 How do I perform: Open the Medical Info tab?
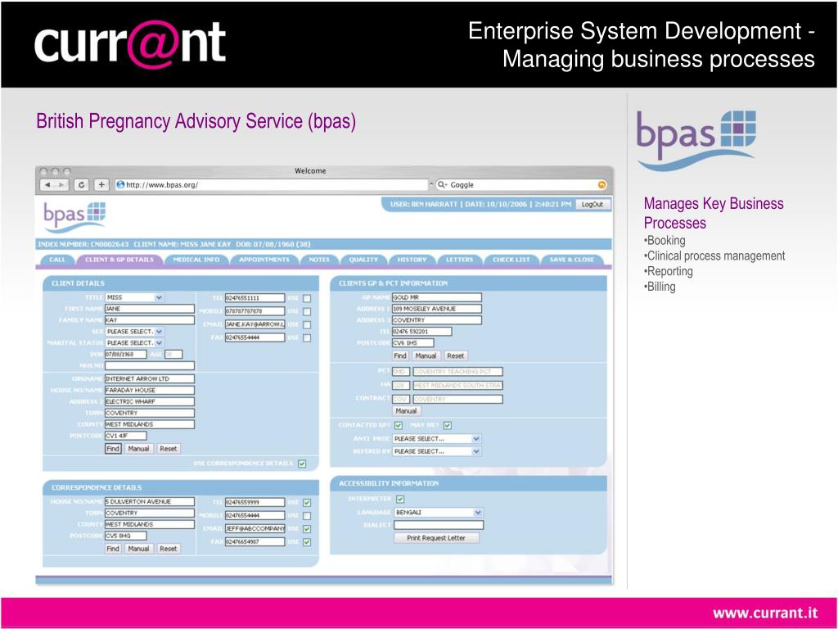click(196, 260)
